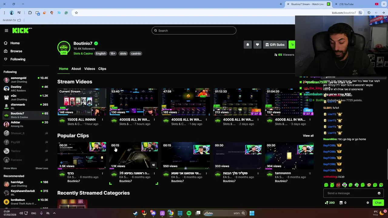Viewport: 388px width, 218px height.
Task: Open options menu for the 1 day ago video
Action: pos(206,120)
